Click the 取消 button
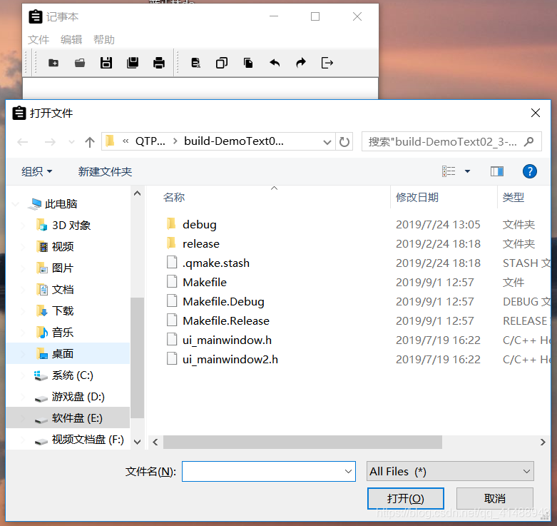Viewport: 557px width, 526px height. 494,498
